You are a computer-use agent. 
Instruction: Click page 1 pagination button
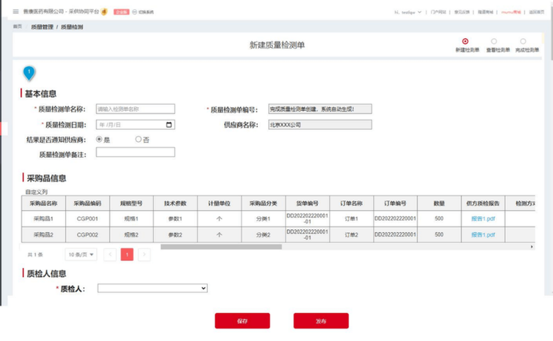127,254
